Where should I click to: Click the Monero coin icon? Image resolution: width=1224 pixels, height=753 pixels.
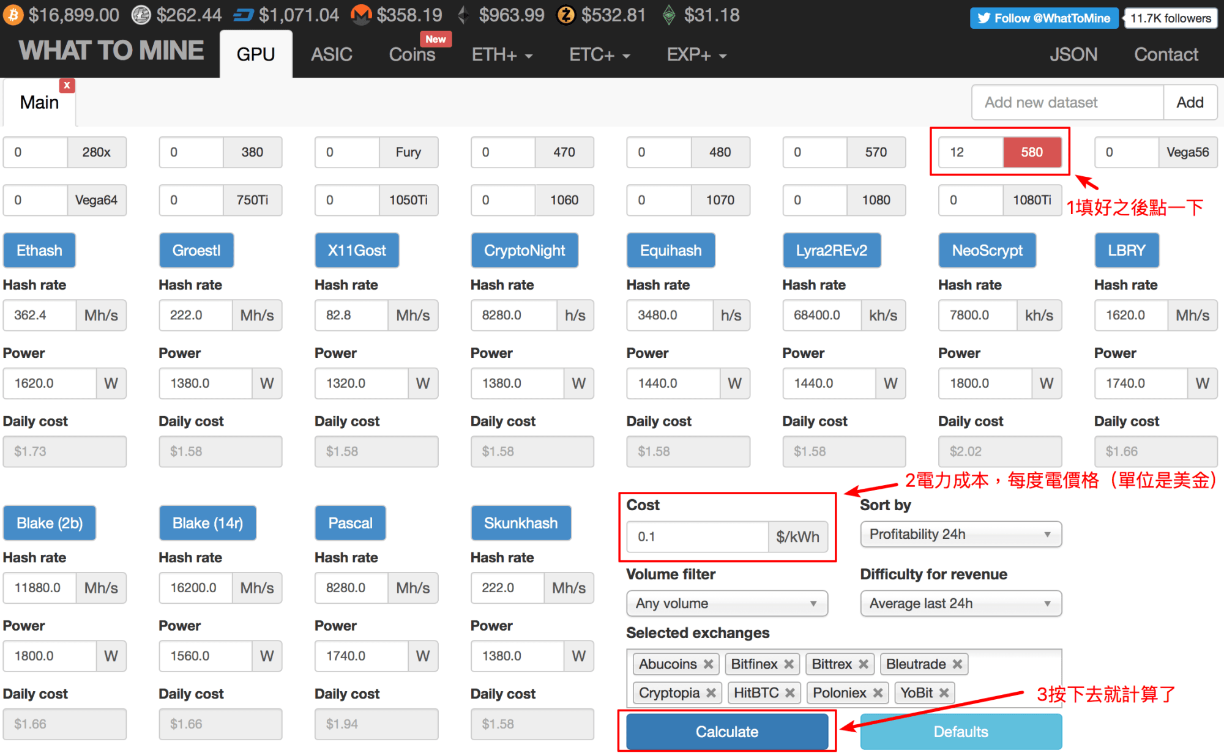[361, 15]
